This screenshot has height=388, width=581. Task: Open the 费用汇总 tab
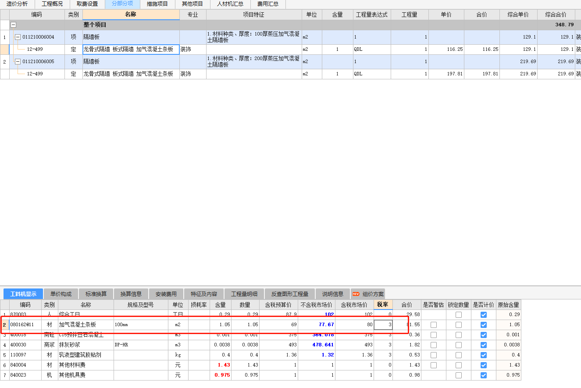click(268, 4)
